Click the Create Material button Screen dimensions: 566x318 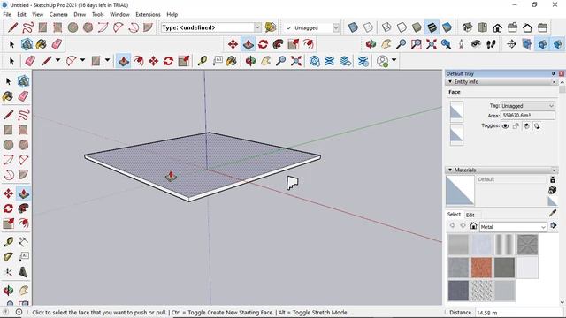[552, 190]
